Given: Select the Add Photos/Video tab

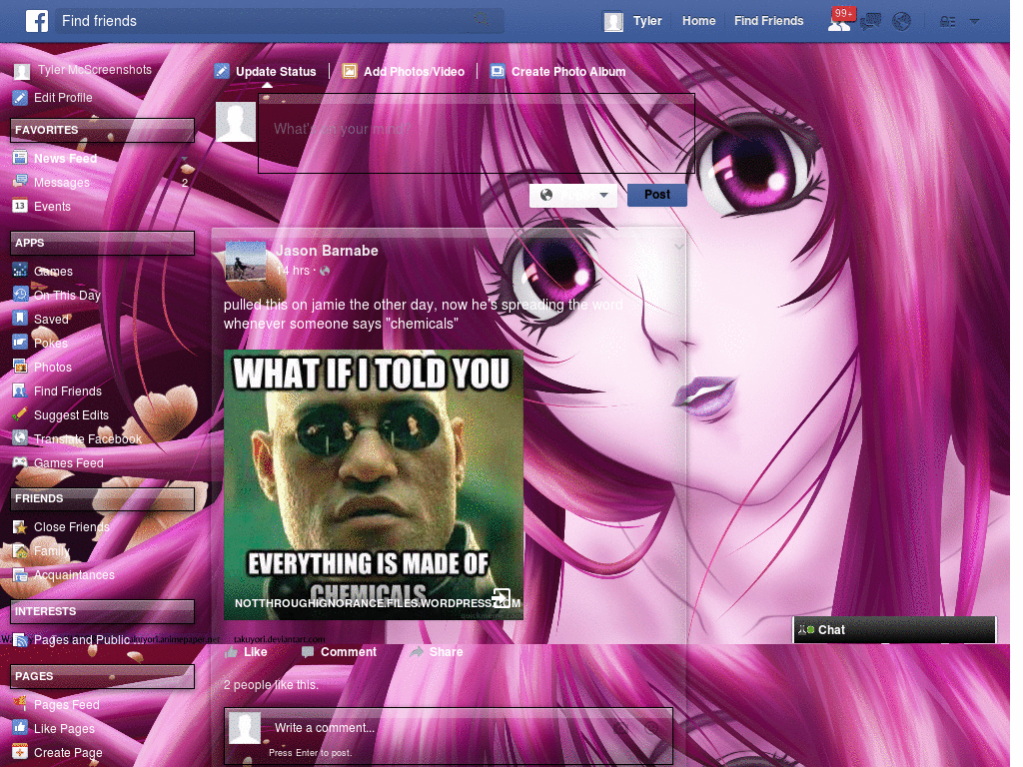Looking at the screenshot, I should tap(404, 71).
